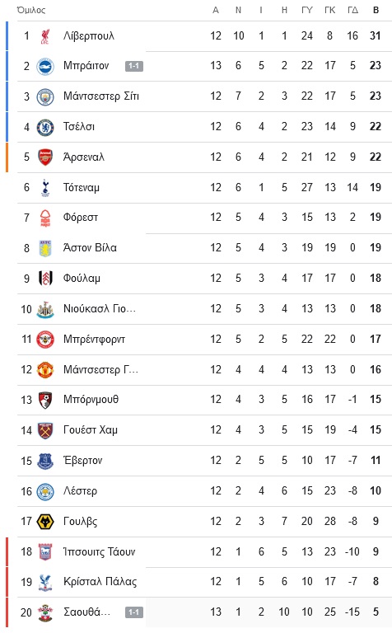Click the bold Β points column header
This screenshot has height=633, width=392.
(x=376, y=10)
